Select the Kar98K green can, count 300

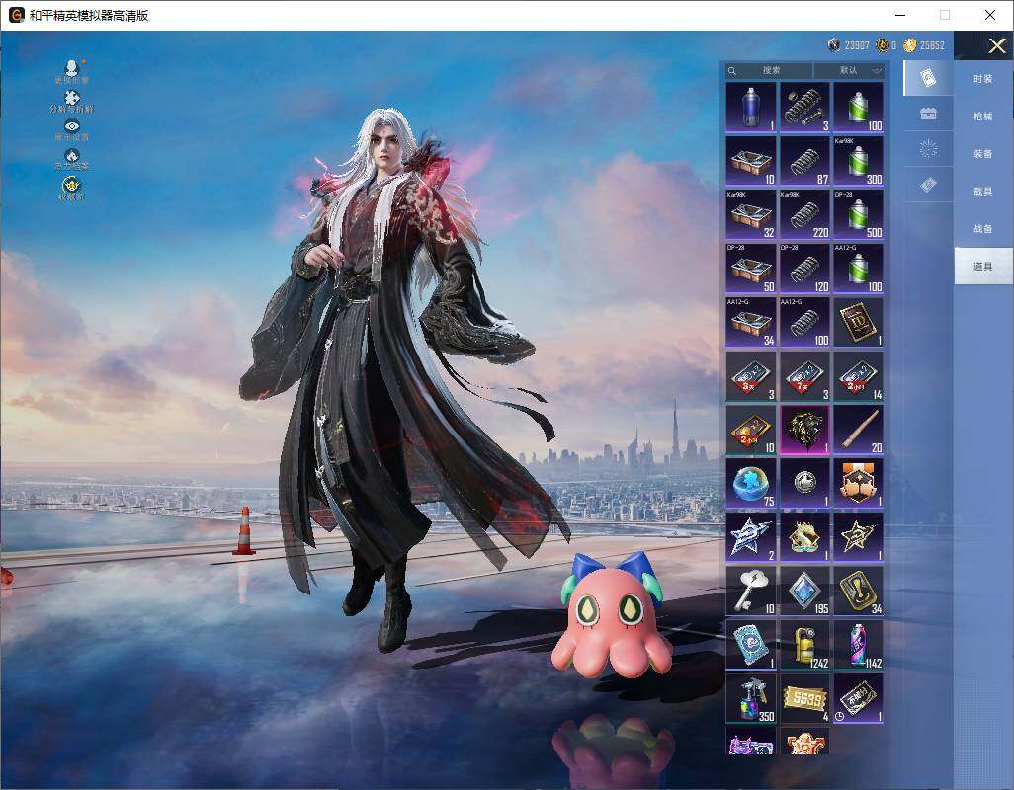(x=858, y=161)
